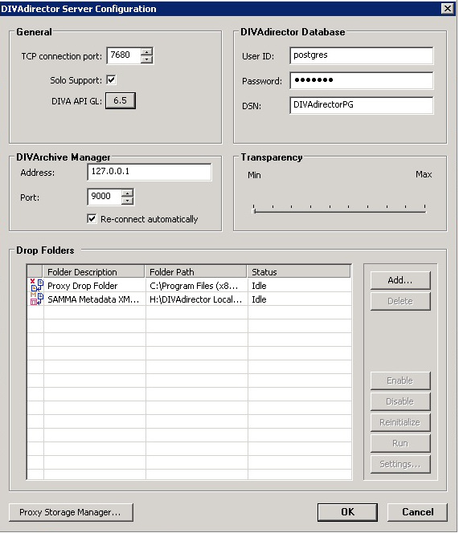Image resolution: width=459 pixels, height=533 pixels.
Task: Click the SAMMA Metadata folder row icon
Action: pos(36,299)
